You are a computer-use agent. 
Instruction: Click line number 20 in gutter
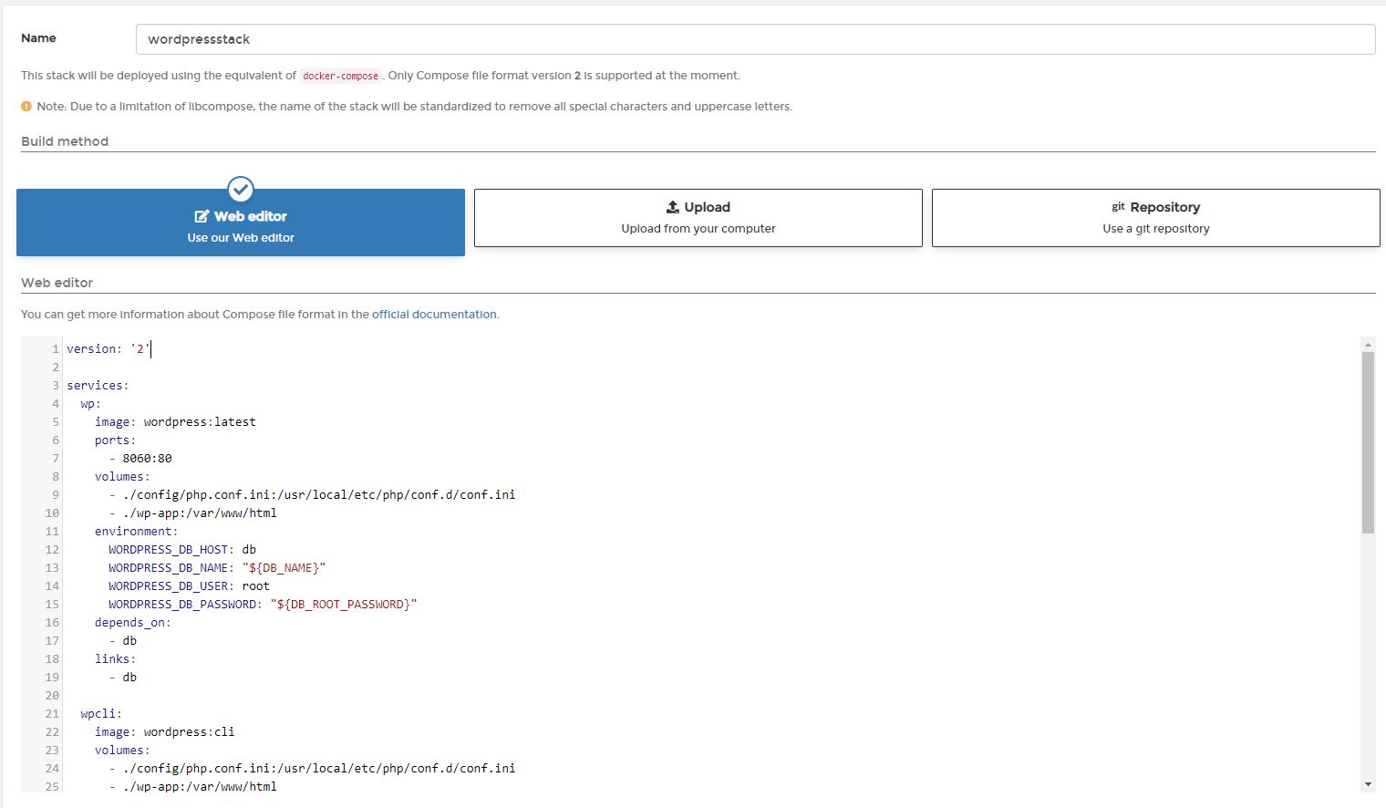point(52,695)
